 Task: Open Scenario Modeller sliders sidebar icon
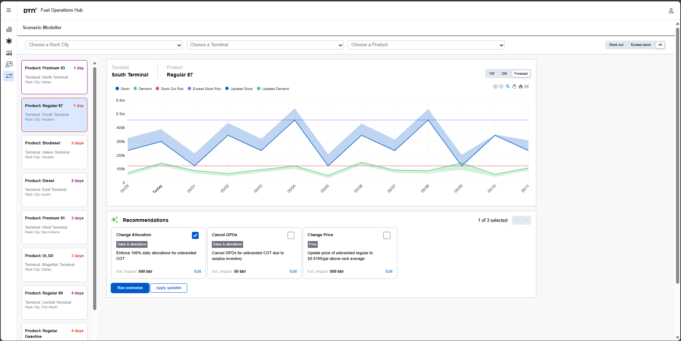[x=9, y=76]
